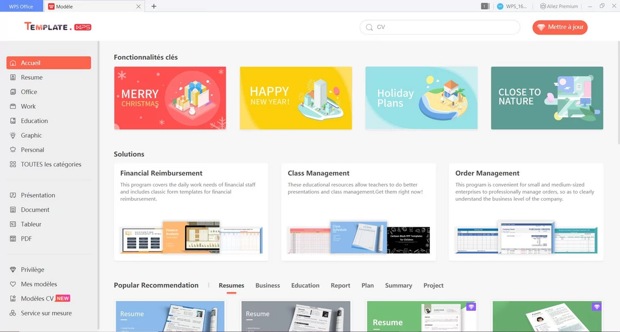Screen dimensions: 620x332
Task: Click the NEW badge beside Modèles CV
Action: pyautogui.click(x=63, y=298)
